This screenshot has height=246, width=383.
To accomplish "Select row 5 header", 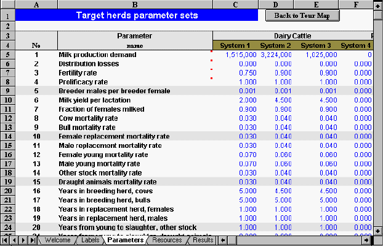I will click(x=7, y=55).
